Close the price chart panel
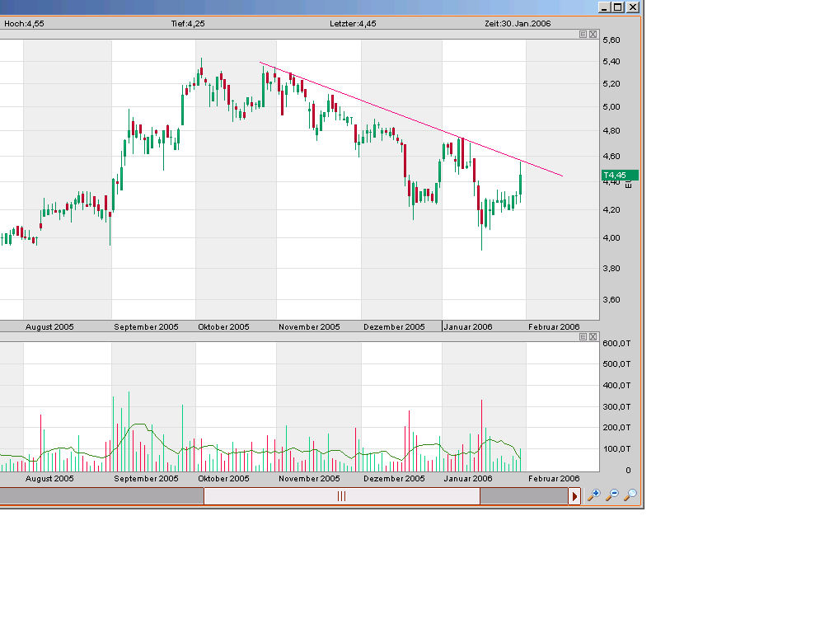The image size is (820, 619). (x=593, y=34)
